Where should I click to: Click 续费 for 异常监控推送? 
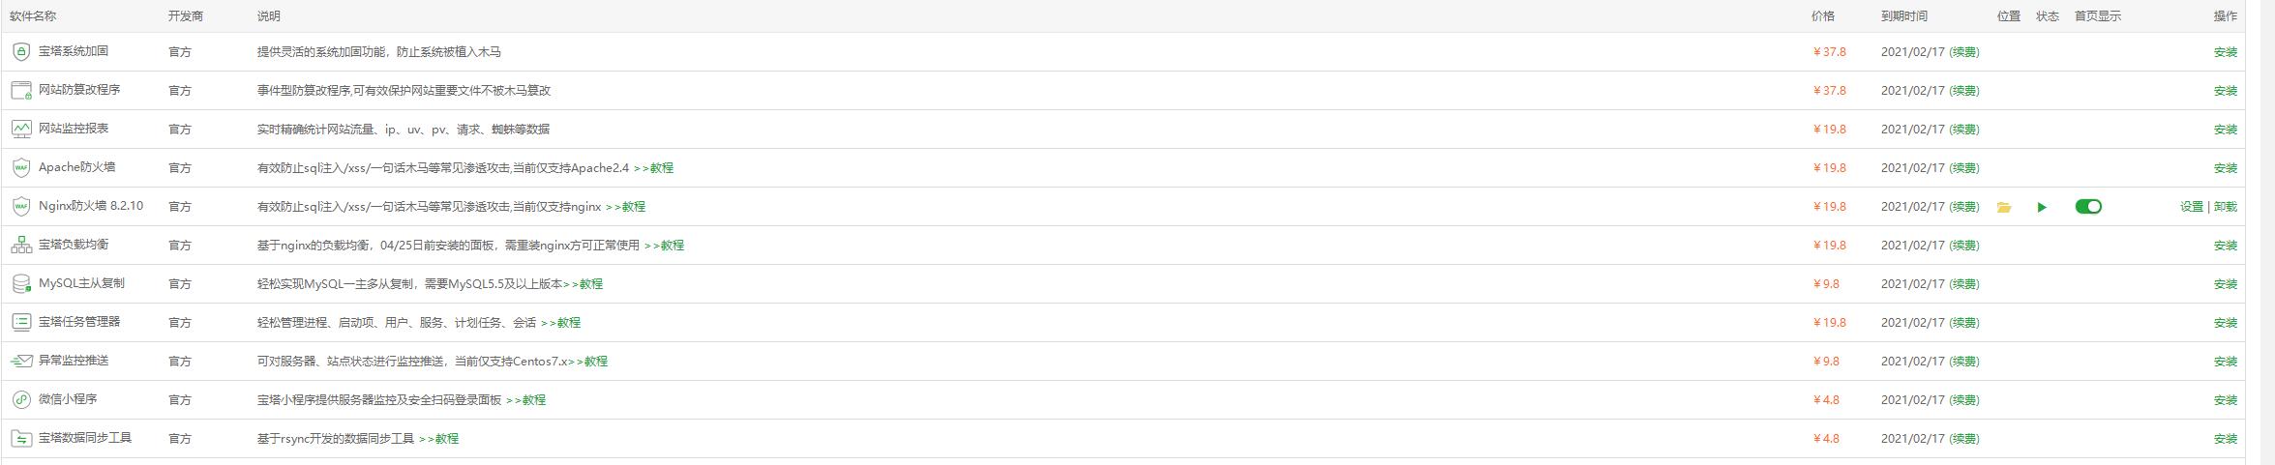tap(1964, 362)
